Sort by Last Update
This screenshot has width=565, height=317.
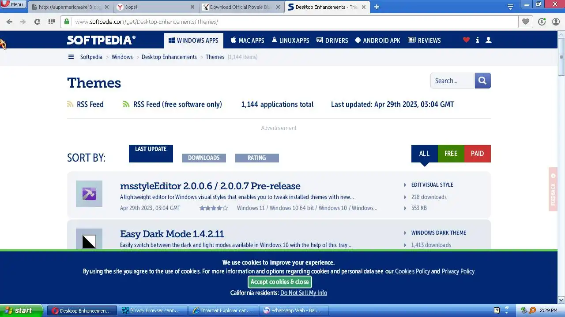pyautogui.click(x=151, y=153)
